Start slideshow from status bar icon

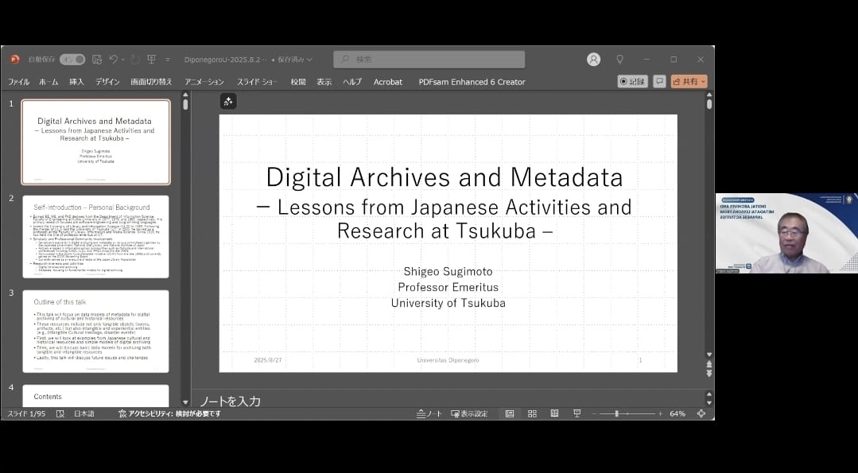[x=577, y=413]
